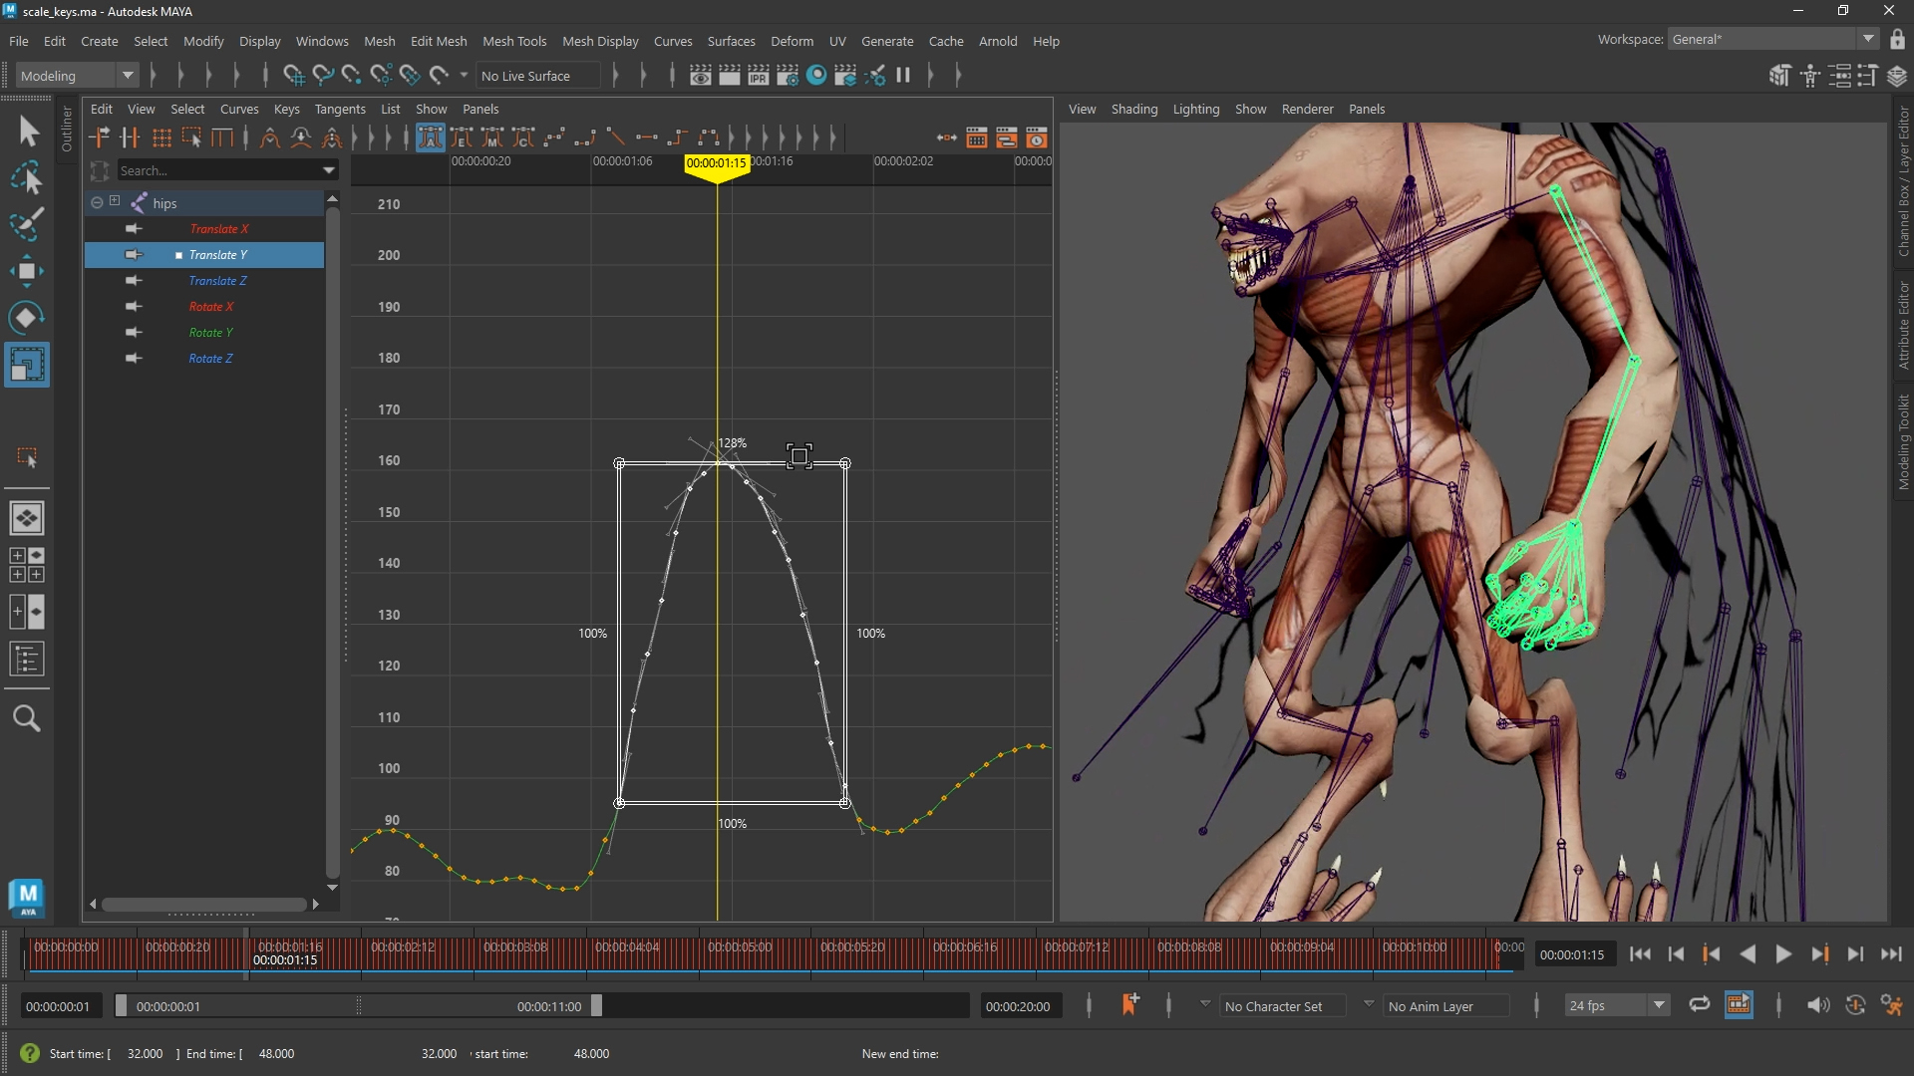Start an IPR render from the status line

point(759,75)
